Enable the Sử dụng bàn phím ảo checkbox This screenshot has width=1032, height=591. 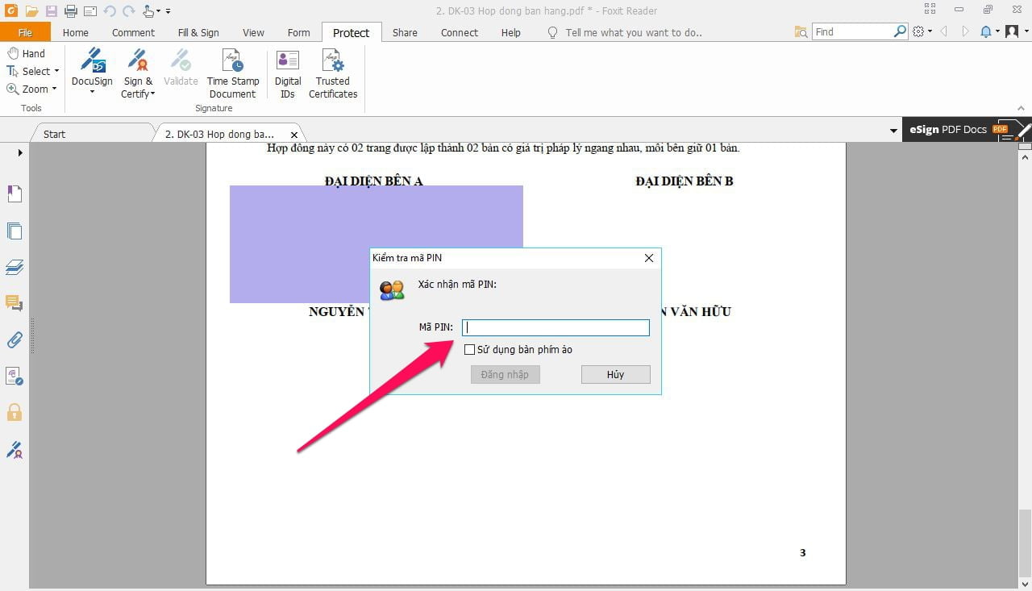tap(470, 349)
